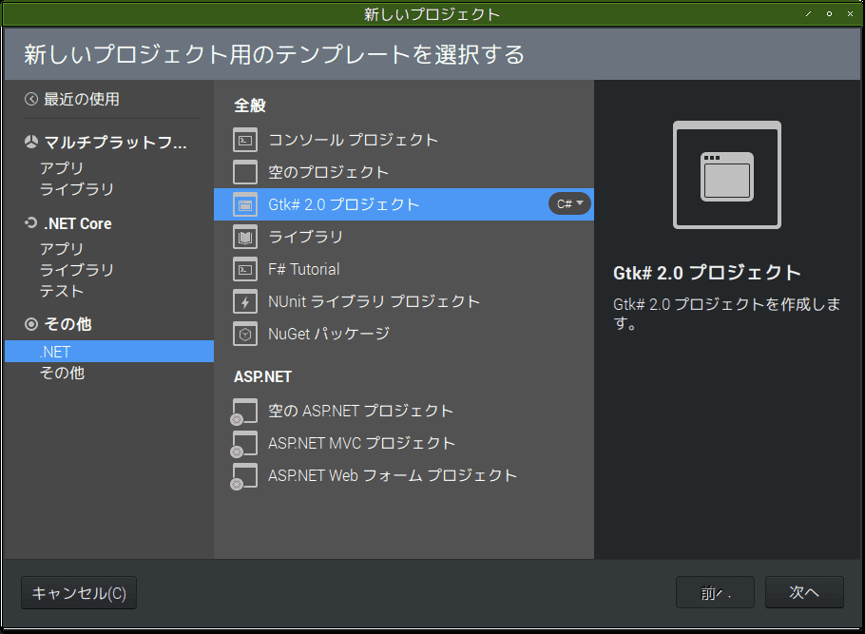Click the recent usage clock icon

coord(31,99)
